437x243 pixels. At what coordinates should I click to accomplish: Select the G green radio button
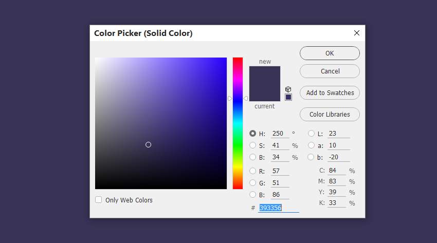[252, 183]
